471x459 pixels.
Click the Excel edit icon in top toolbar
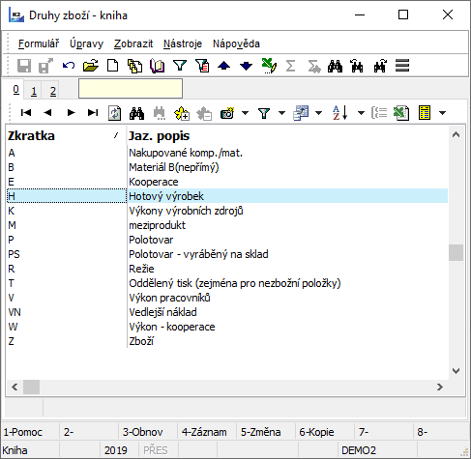[269, 66]
